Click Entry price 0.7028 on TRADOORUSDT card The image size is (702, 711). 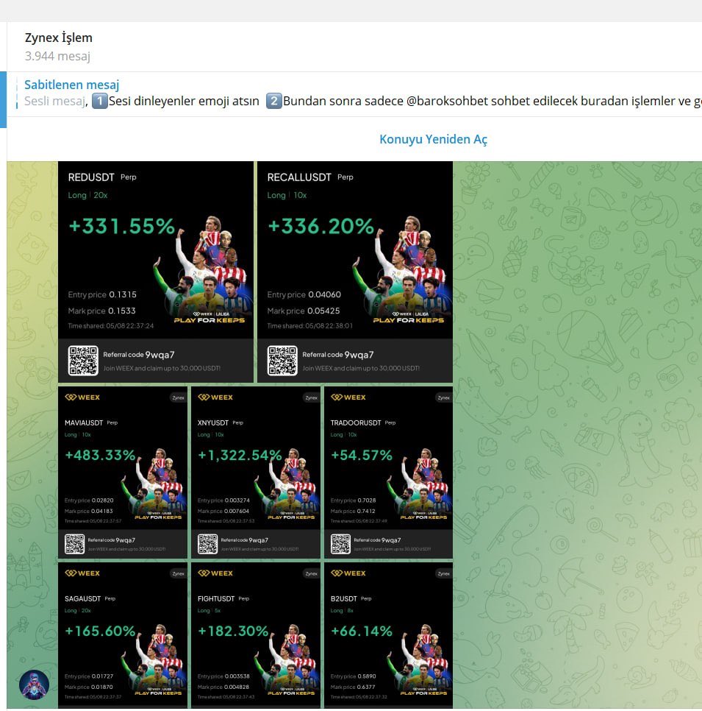[x=354, y=500]
